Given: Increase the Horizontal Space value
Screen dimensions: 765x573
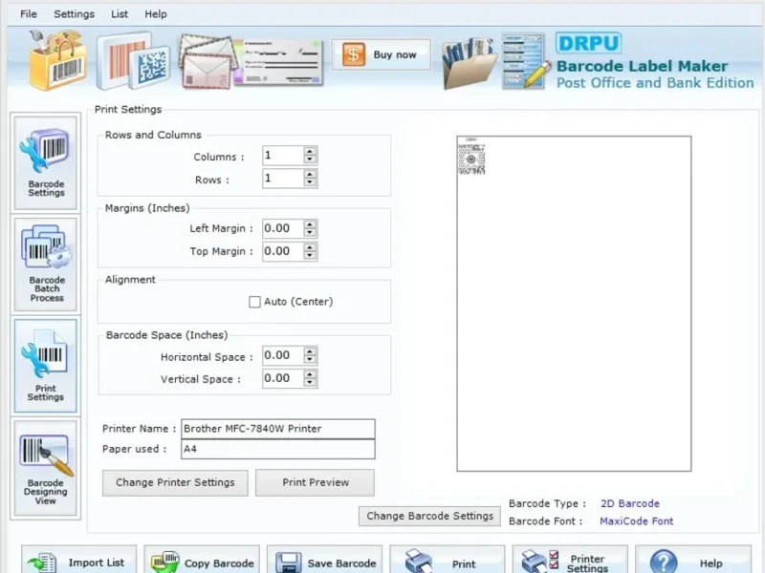Looking at the screenshot, I should coord(310,351).
